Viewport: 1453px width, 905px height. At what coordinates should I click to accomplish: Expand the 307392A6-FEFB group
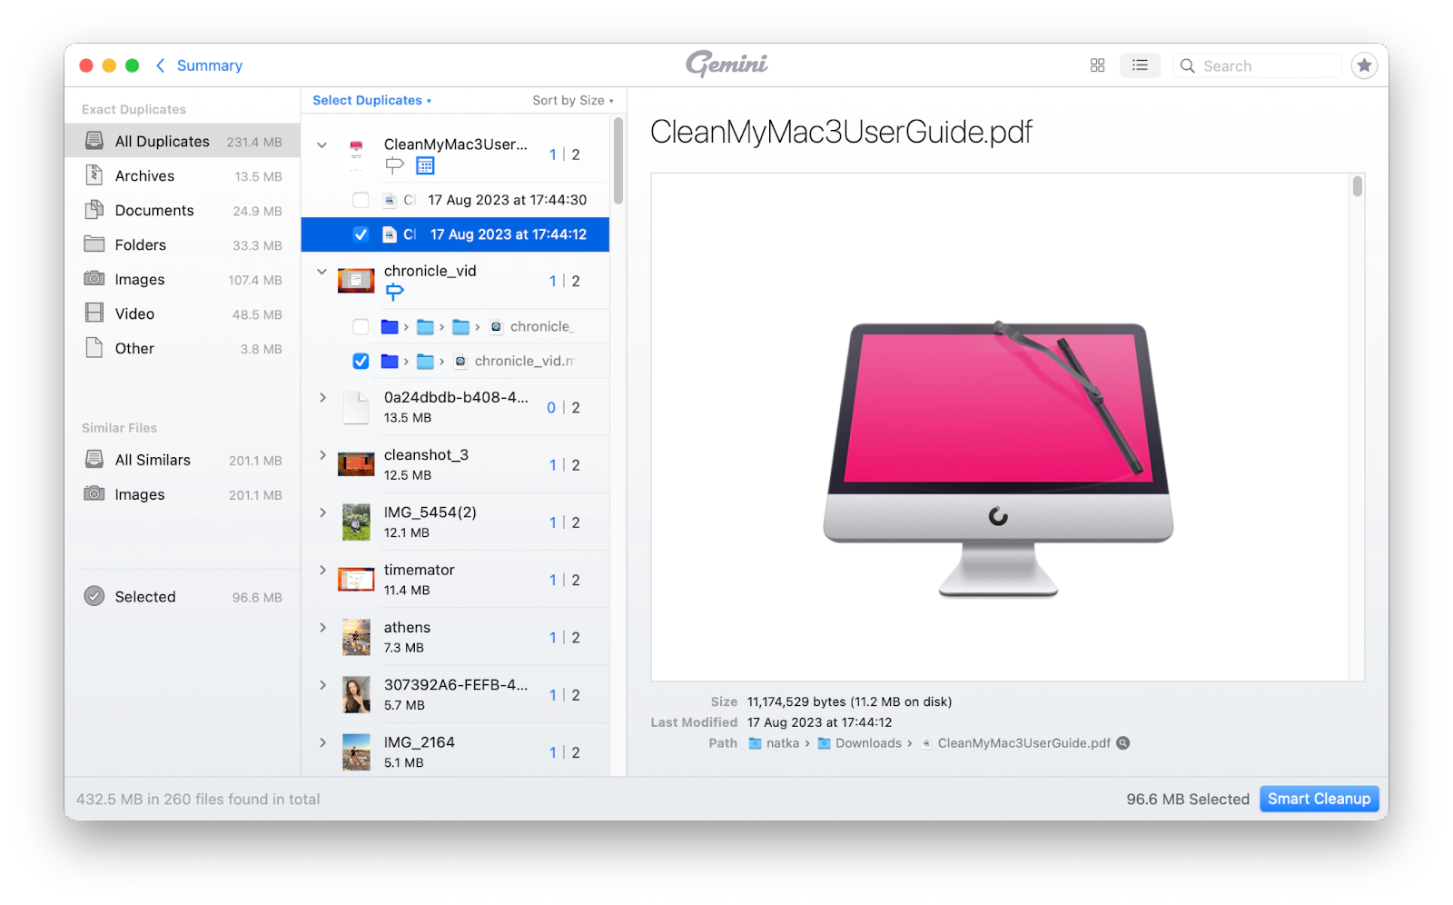(x=322, y=684)
